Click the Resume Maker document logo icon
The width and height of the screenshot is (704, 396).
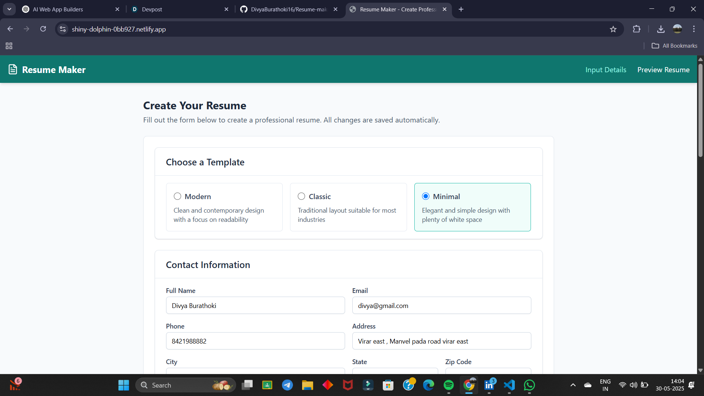(13, 69)
